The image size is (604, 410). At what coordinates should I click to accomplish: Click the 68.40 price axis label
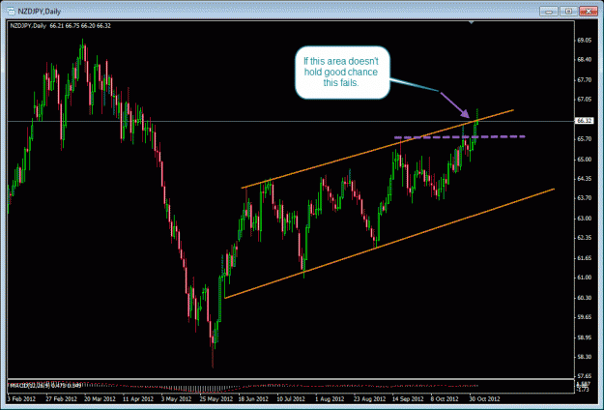coord(585,60)
